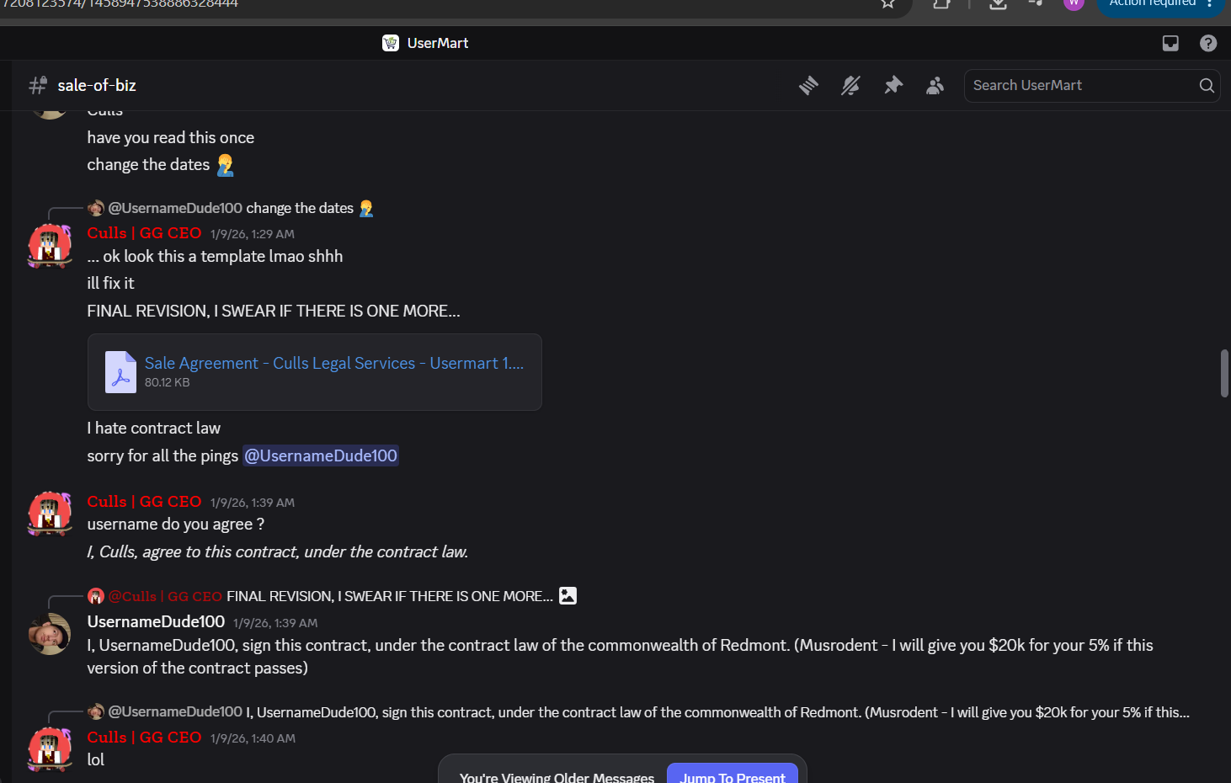Click UsernameDude100's profile avatar
This screenshot has height=783, width=1231.
tap(50, 634)
